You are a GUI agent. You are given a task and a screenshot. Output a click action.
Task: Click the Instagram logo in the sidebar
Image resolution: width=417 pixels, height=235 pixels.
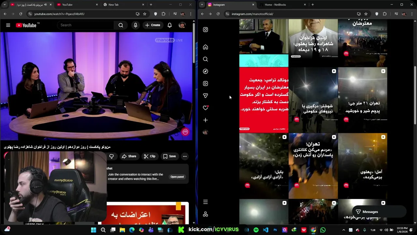205,30
